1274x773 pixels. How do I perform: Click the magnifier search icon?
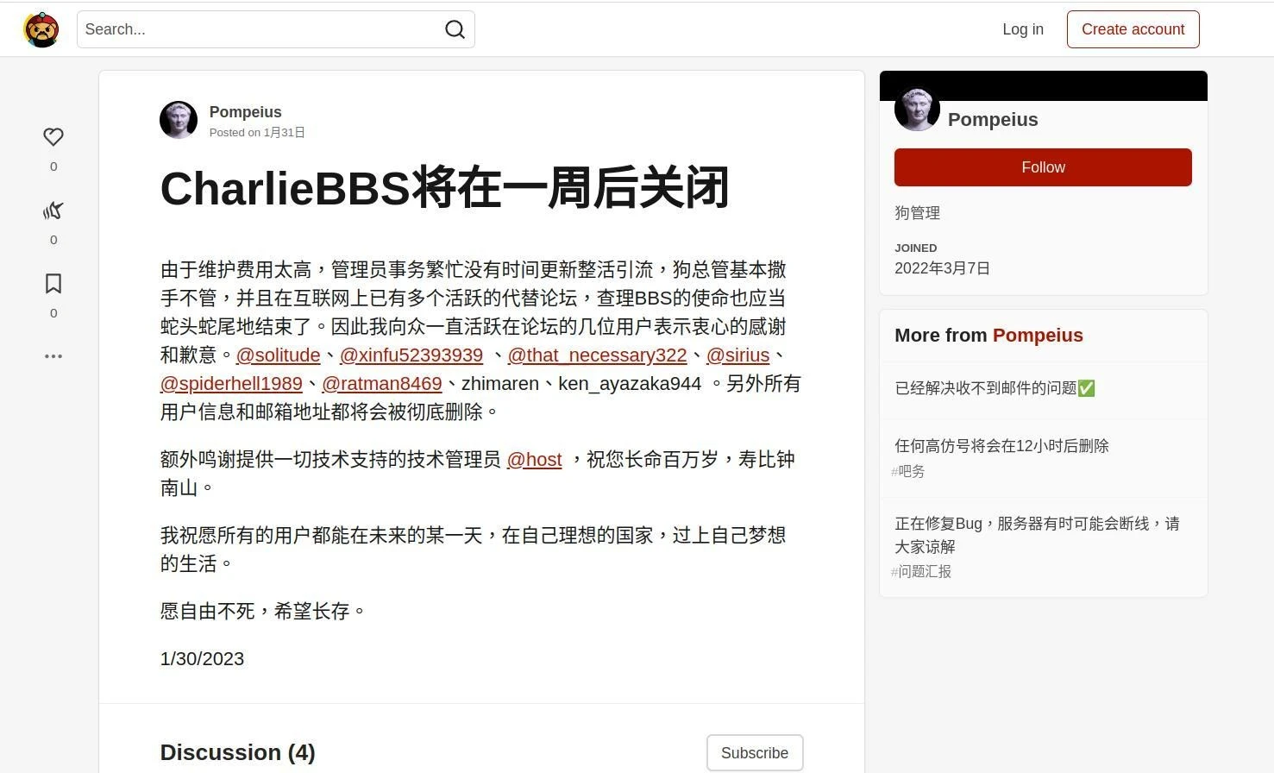tap(455, 29)
